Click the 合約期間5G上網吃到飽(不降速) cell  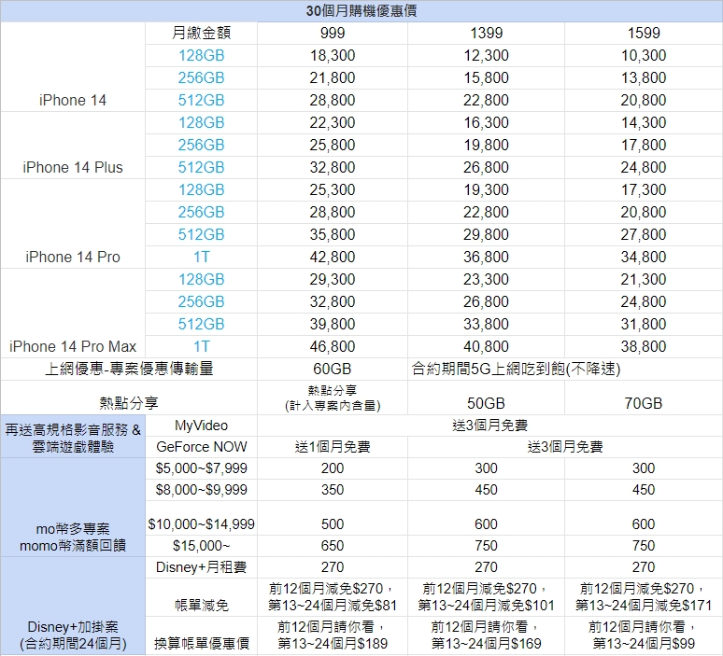(x=565, y=369)
